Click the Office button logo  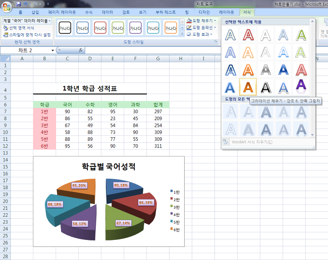click(x=7, y=7)
